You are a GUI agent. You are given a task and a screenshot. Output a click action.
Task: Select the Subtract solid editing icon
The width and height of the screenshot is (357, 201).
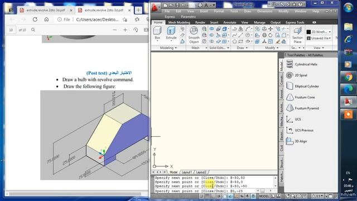click(x=211, y=35)
